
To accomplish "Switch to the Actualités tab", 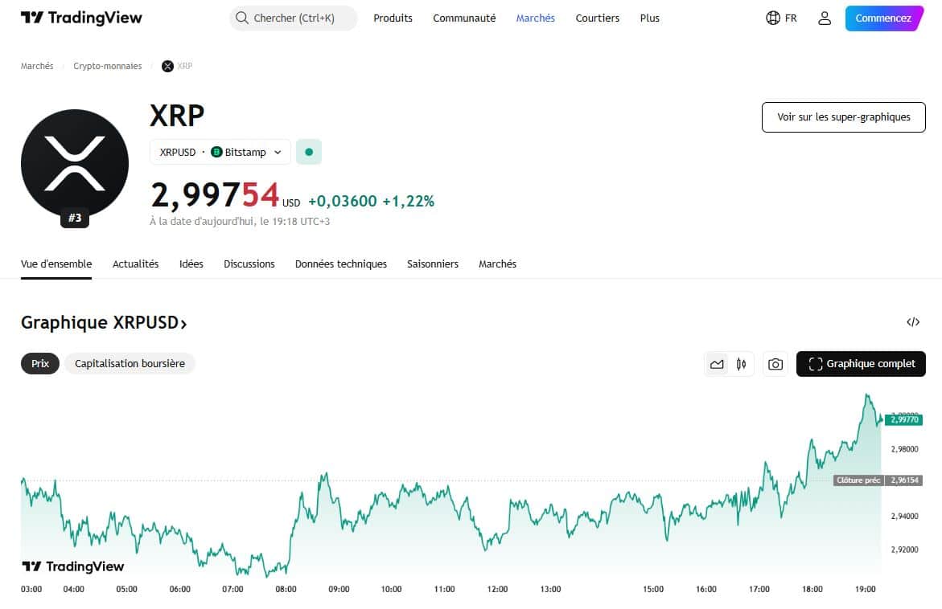I will (x=136, y=264).
